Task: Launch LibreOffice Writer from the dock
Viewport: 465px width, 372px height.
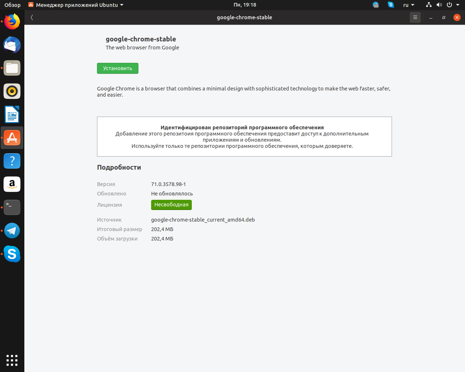Action: point(12,114)
